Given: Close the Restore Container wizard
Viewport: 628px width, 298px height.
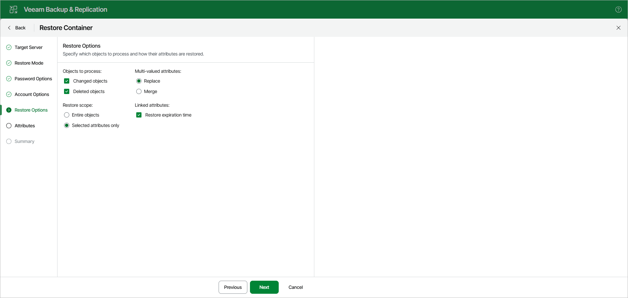Looking at the screenshot, I should tap(618, 28).
